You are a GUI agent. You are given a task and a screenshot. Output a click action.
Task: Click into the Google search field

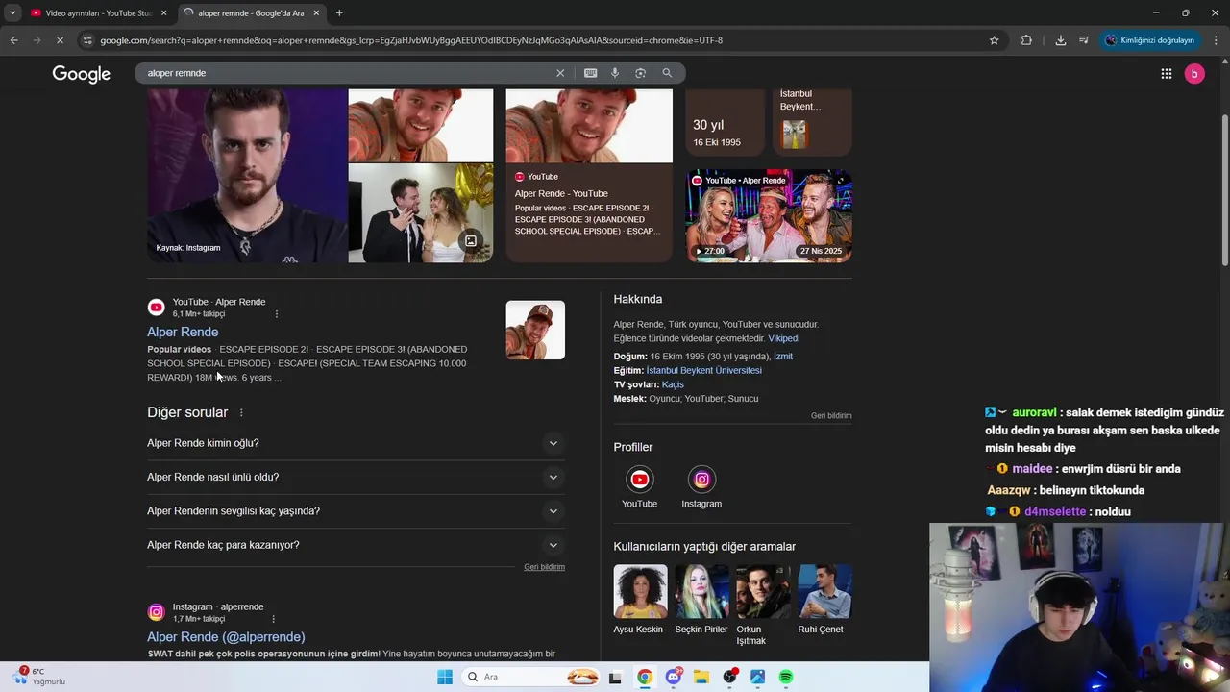(x=346, y=73)
